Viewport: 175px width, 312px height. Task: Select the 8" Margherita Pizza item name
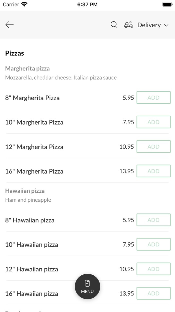32,98
